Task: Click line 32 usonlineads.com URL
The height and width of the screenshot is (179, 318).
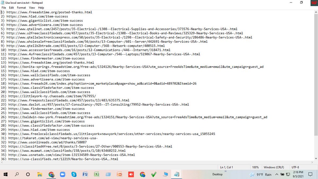Action: coord(47,142)
